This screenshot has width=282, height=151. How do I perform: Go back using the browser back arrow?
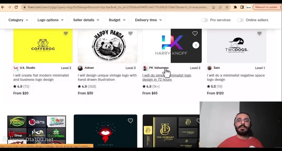tap(3, 7)
